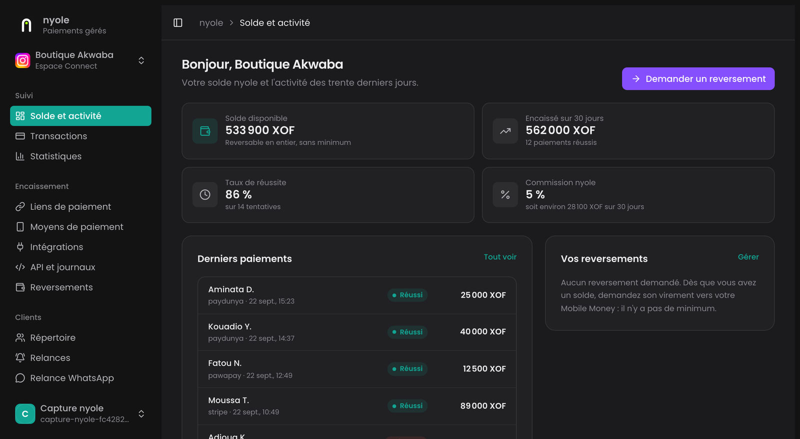Click the Statistiques bar chart icon

[20, 156]
